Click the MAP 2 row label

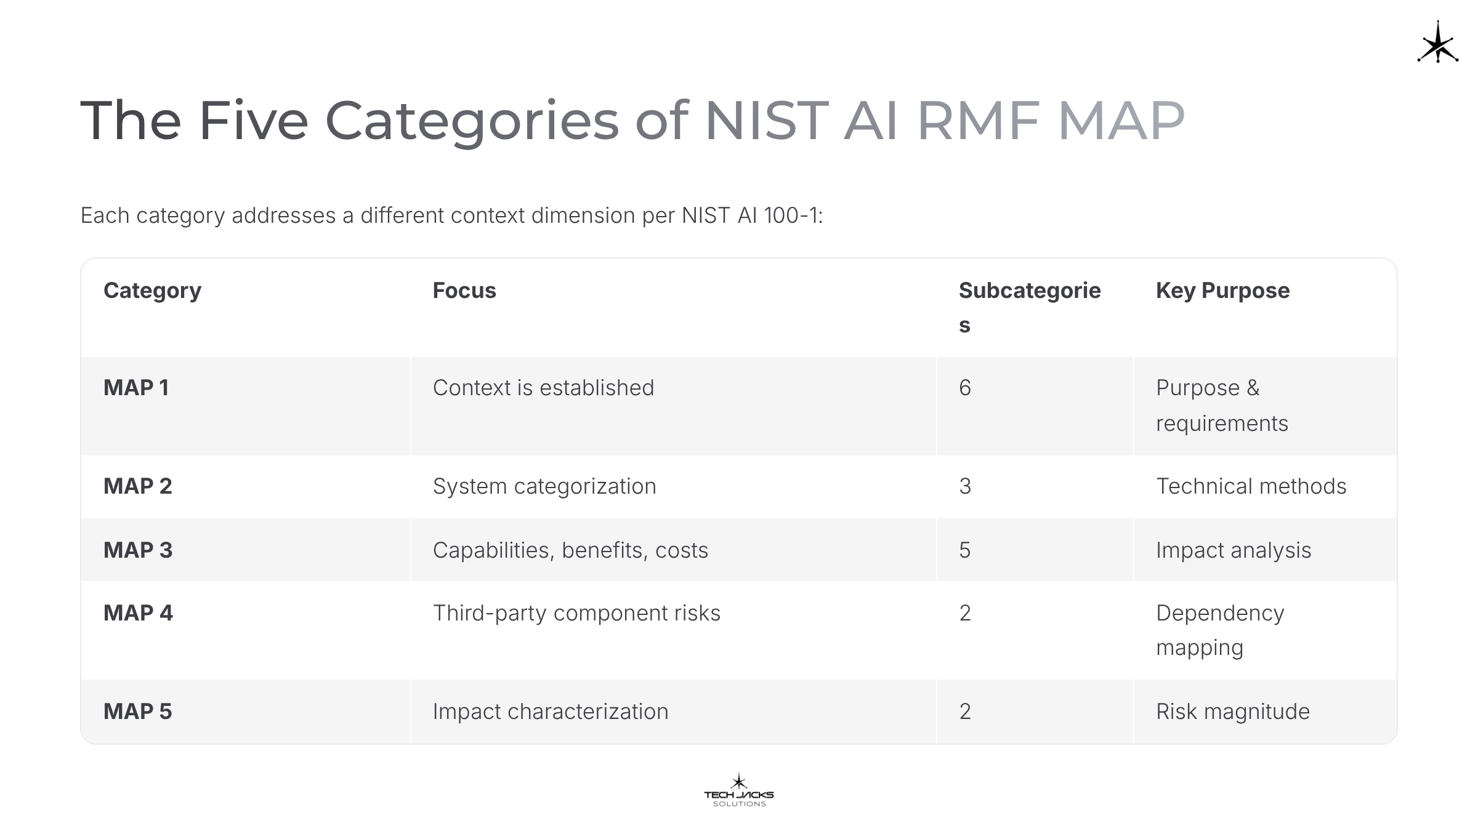tap(137, 486)
